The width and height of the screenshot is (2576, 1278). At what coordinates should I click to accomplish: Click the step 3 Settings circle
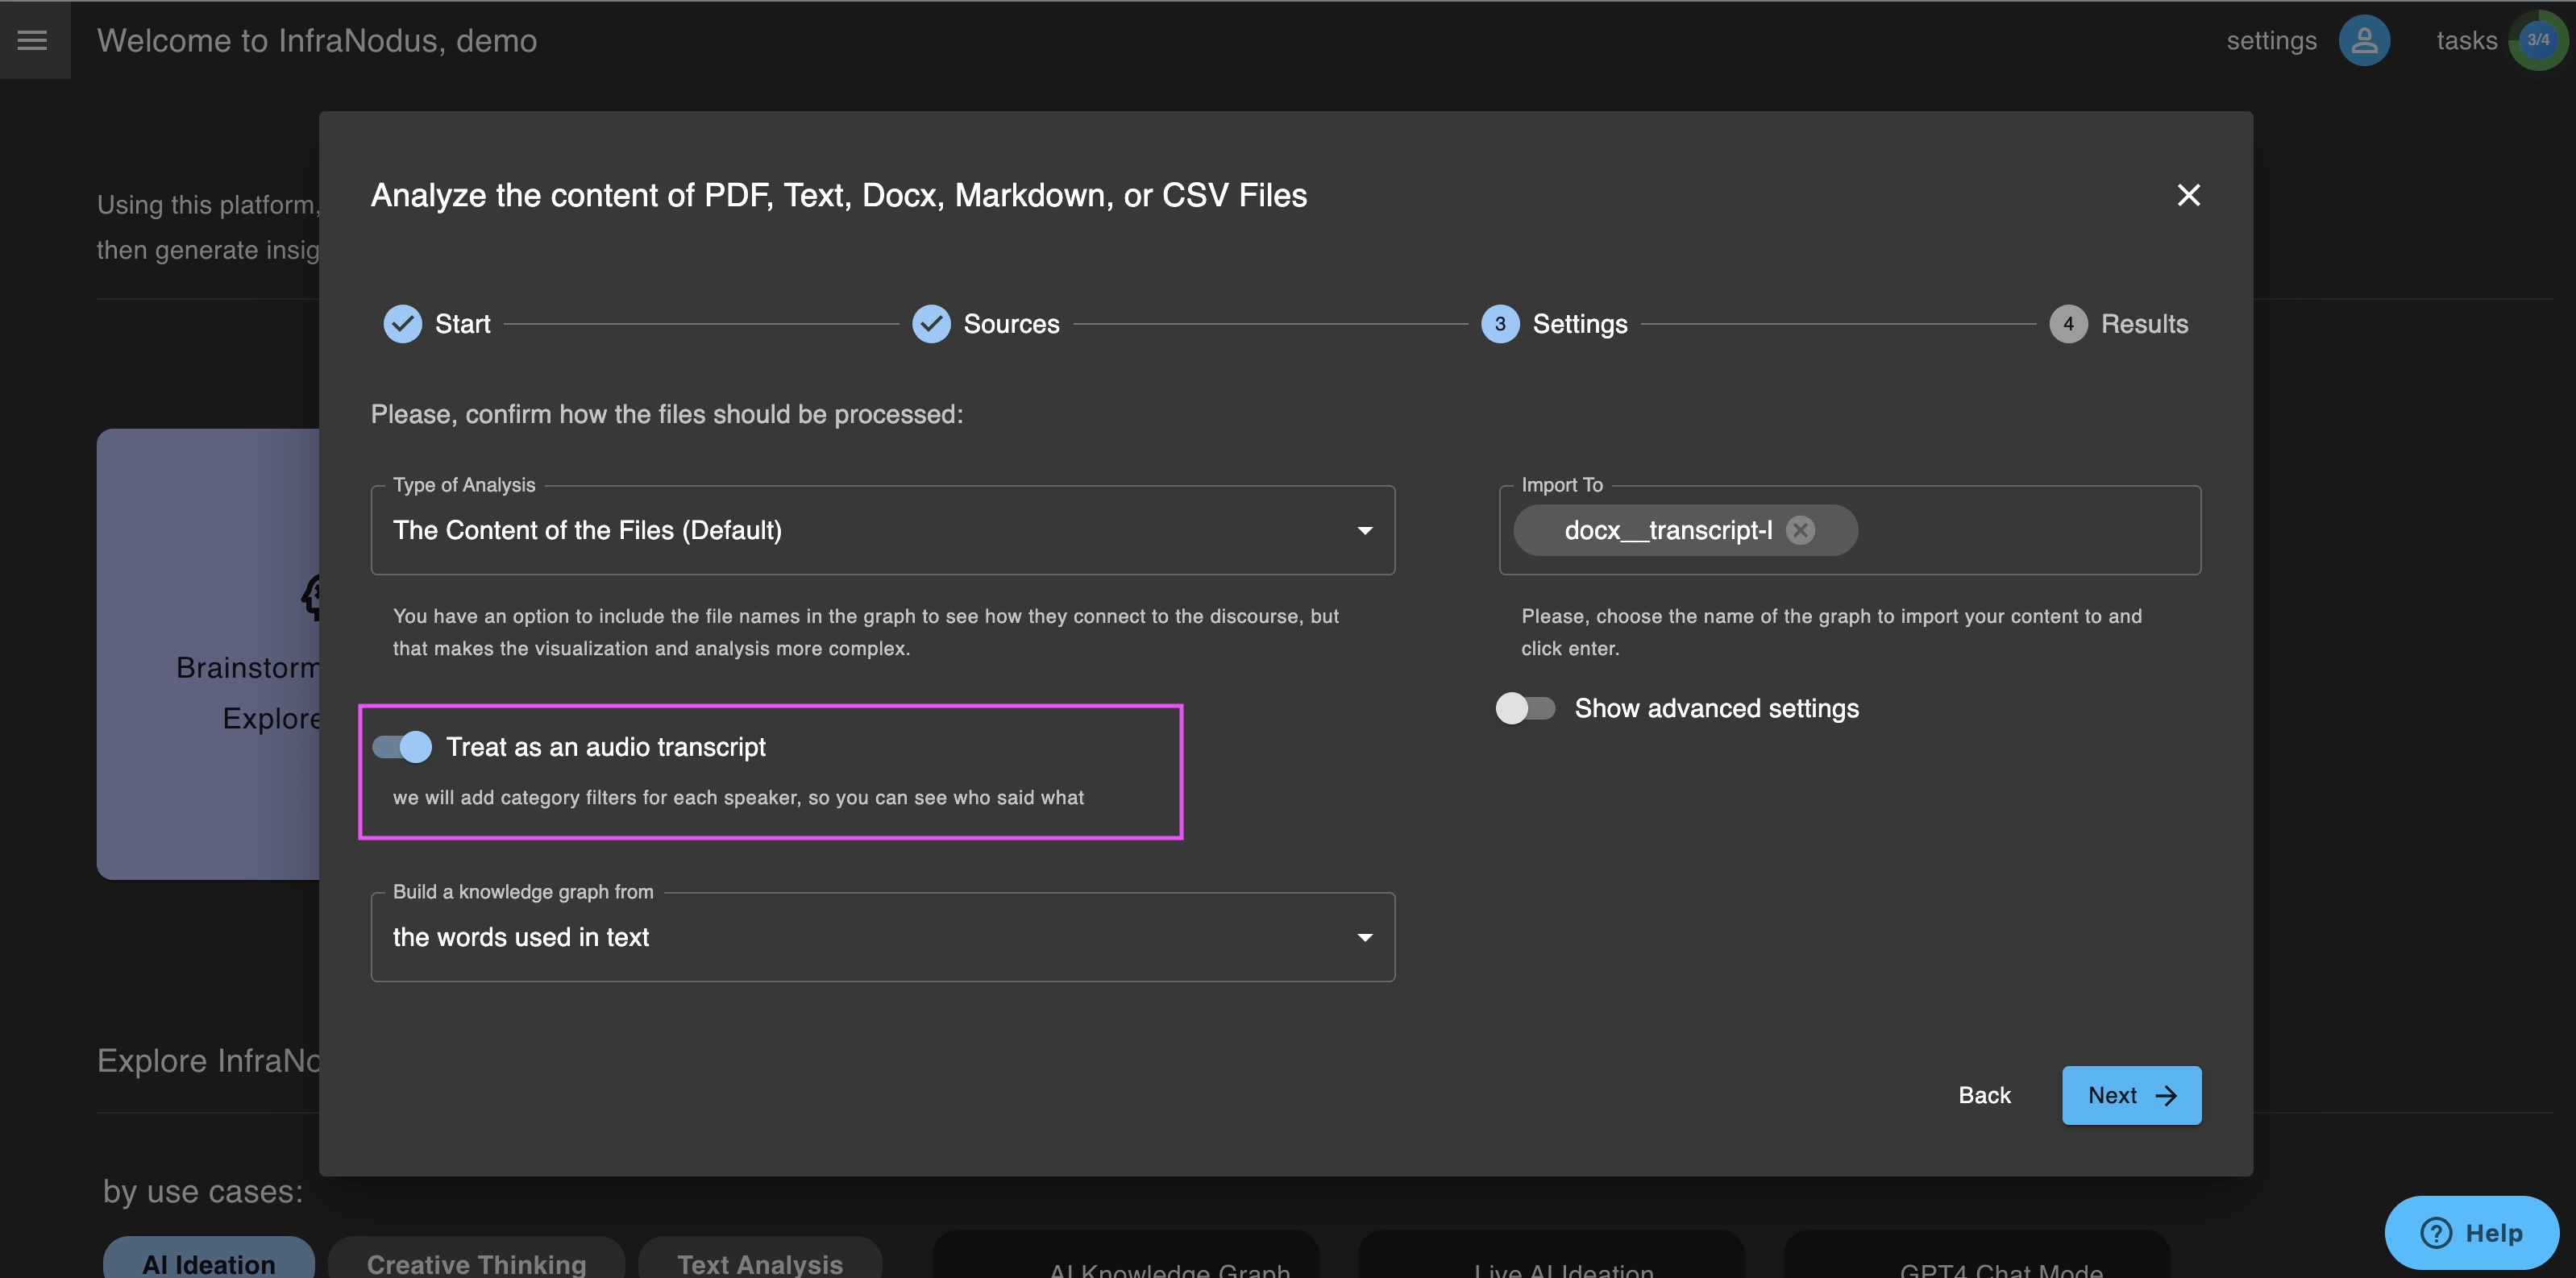(x=1500, y=324)
